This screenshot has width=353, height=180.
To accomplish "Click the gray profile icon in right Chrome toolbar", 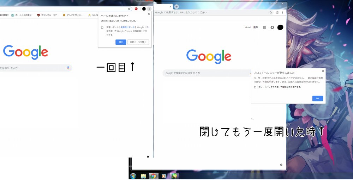I will [277, 13].
